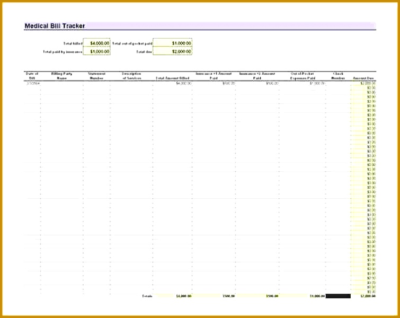
Task: Click the Total Amount Billed column header
Action: pos(172,78)
